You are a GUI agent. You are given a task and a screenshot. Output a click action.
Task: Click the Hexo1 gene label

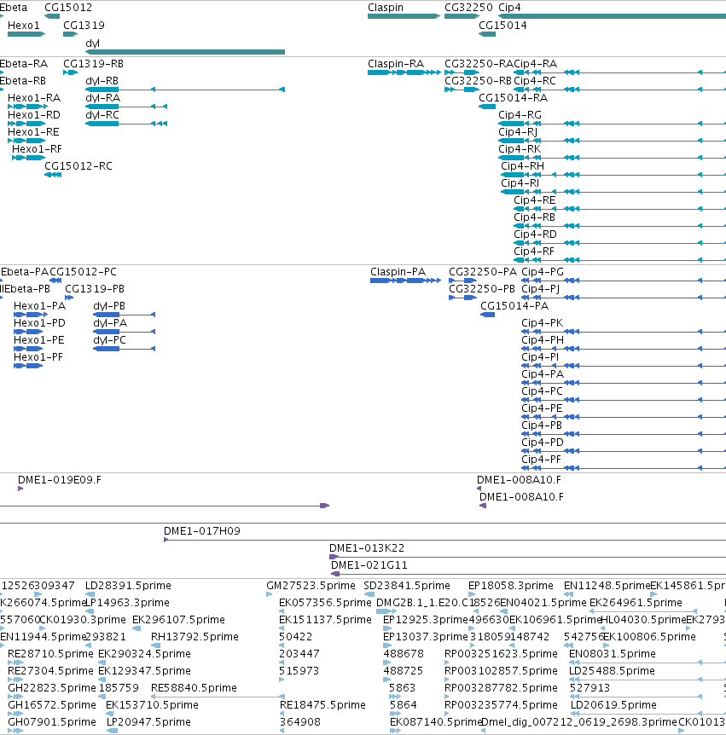point(24,26)
